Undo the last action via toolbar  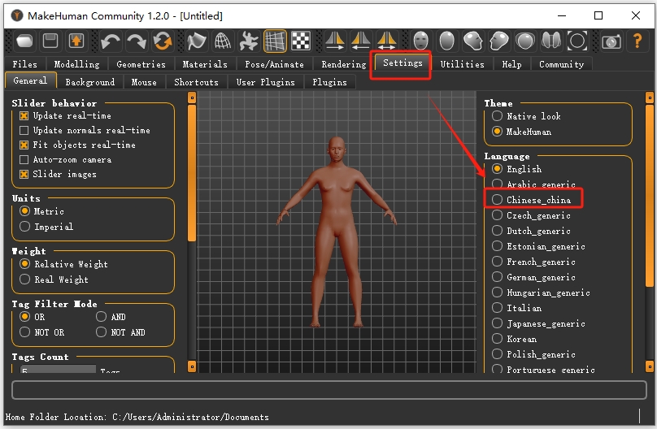[x=111, y=41]
